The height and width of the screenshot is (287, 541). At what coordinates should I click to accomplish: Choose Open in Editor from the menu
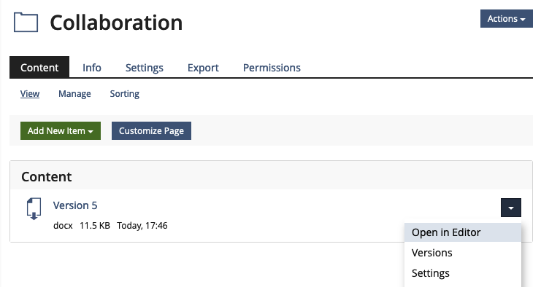point(463,232)
